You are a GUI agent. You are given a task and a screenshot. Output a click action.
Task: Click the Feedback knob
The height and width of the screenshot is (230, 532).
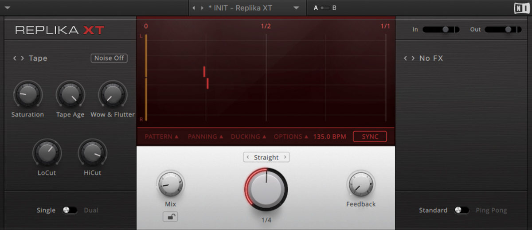pyautogui.click(x=361, y=185)
